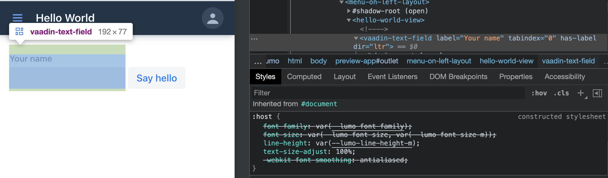Screen dimensions: 608x178
Task: Click the Hello World page title
Action: pos(65,18)
